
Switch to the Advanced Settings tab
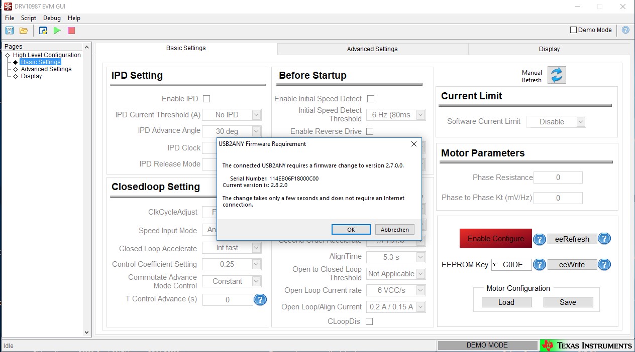[372, 49]
